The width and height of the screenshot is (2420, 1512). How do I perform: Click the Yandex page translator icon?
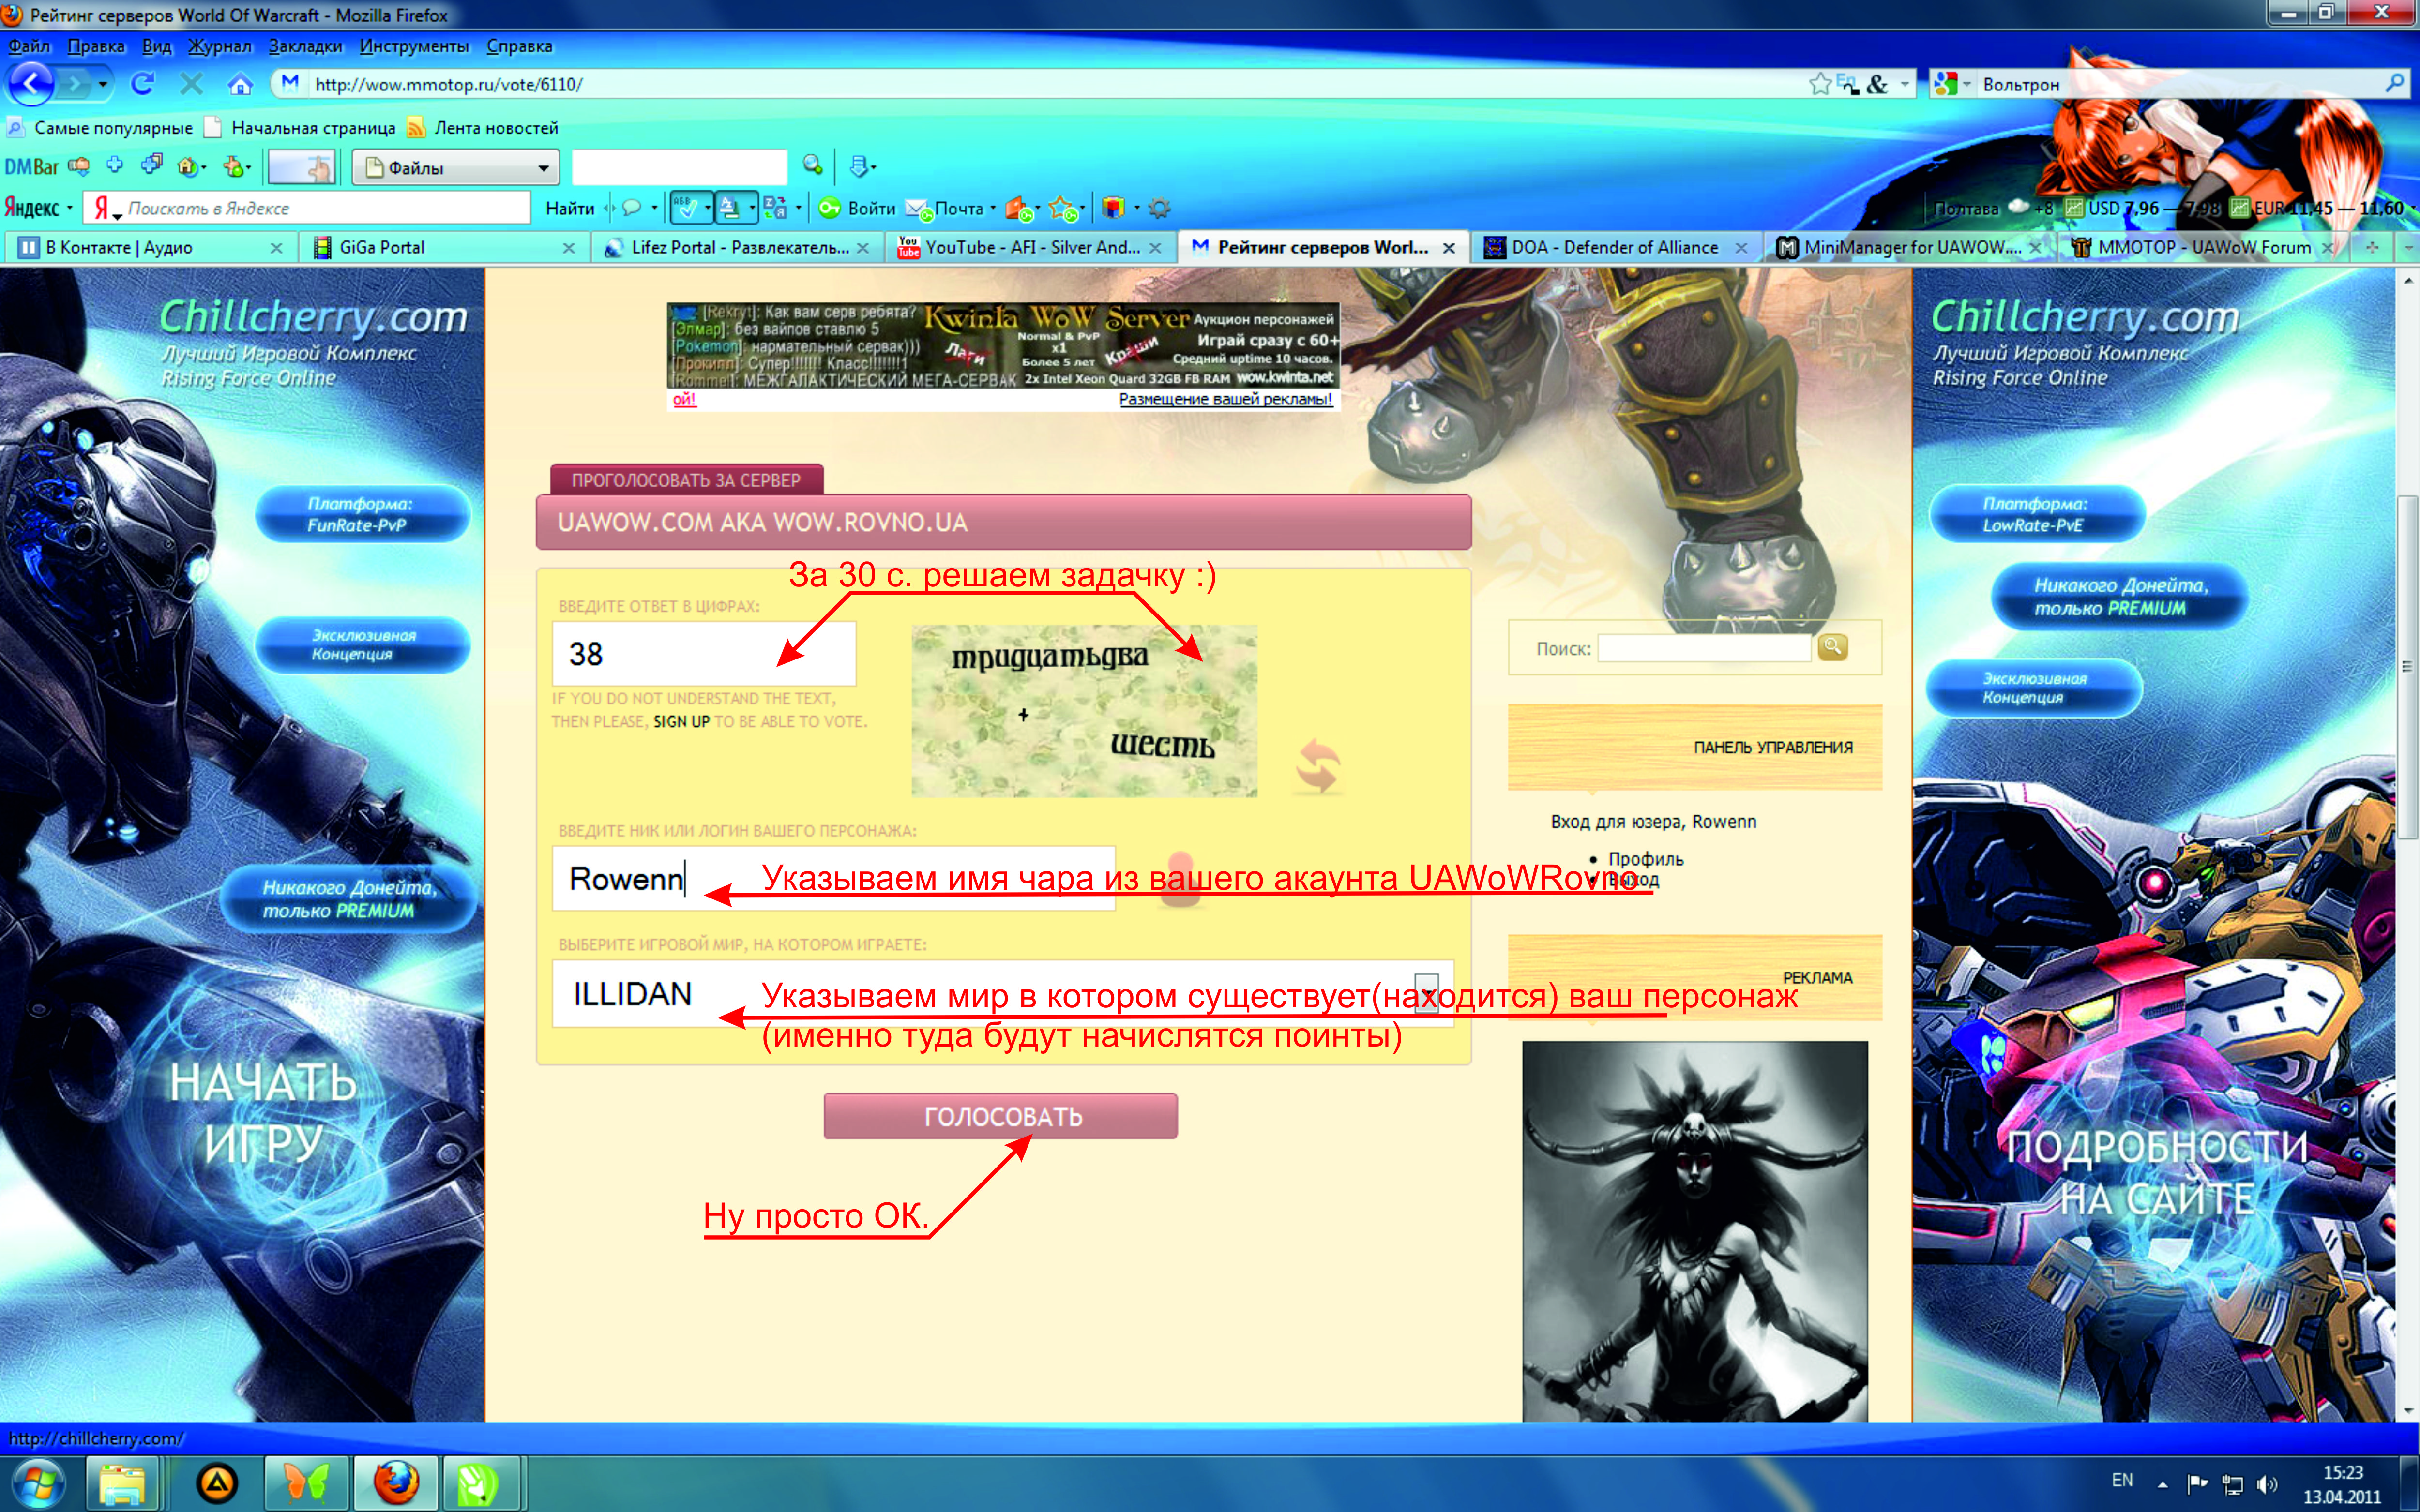[x=774, y=208]
